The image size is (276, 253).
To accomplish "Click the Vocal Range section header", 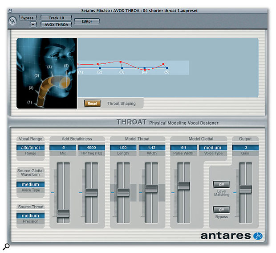I will pyautogui.click(x=30, y=139).
